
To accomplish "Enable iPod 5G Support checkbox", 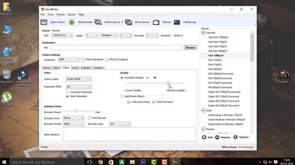I will click(x=106, y=60).
